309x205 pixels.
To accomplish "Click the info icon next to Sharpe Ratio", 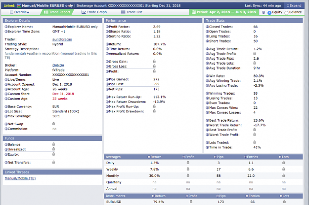I will pos(107,32).
